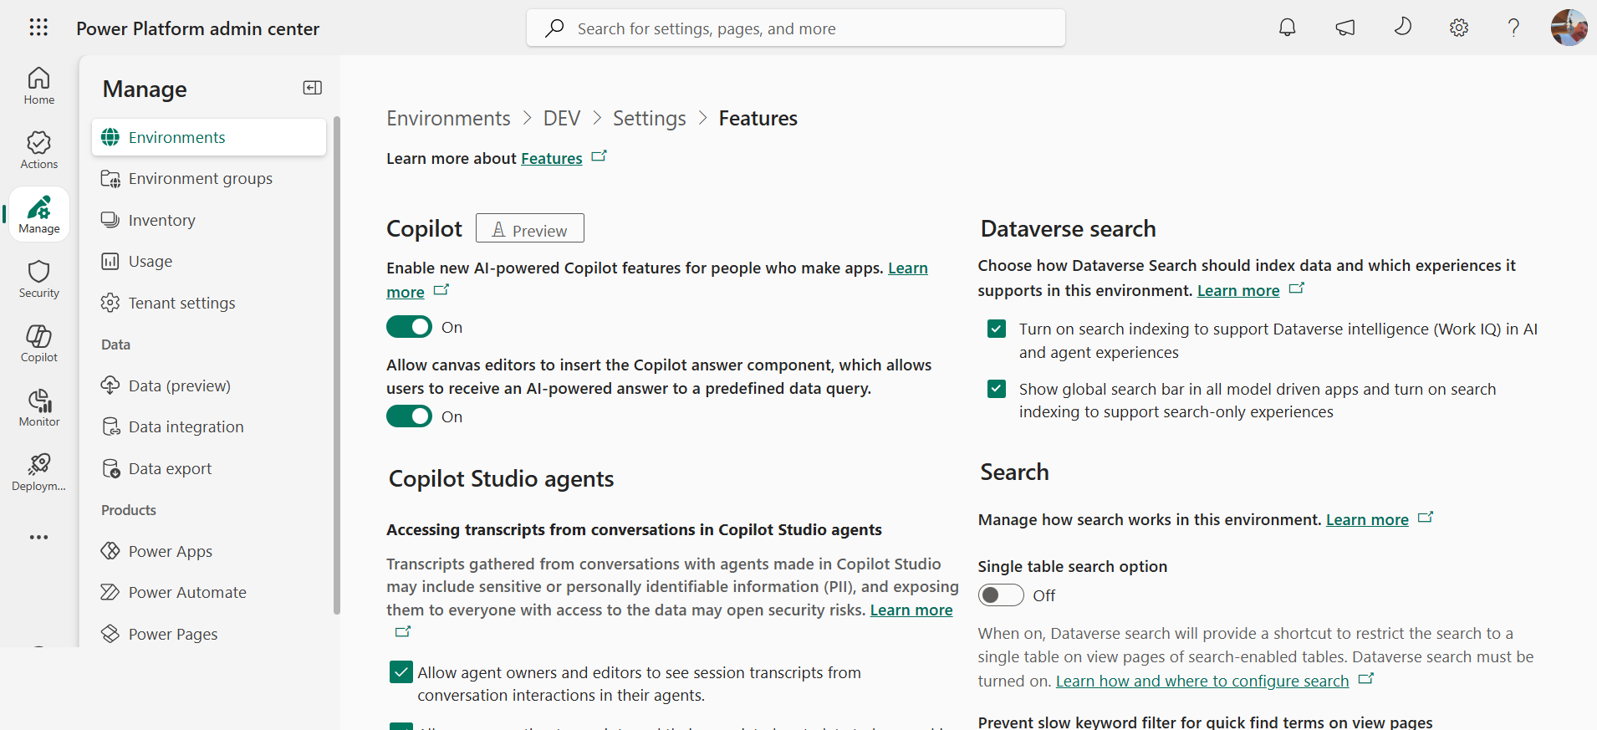Open the user account avatar
1597x730 pixels.
click(1569, 28)
